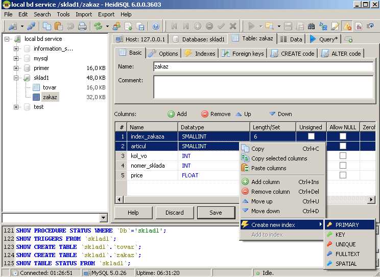This screenshot has width=380, height=277.
Task: Click the Add column button
Action: [x=177, y=114]
